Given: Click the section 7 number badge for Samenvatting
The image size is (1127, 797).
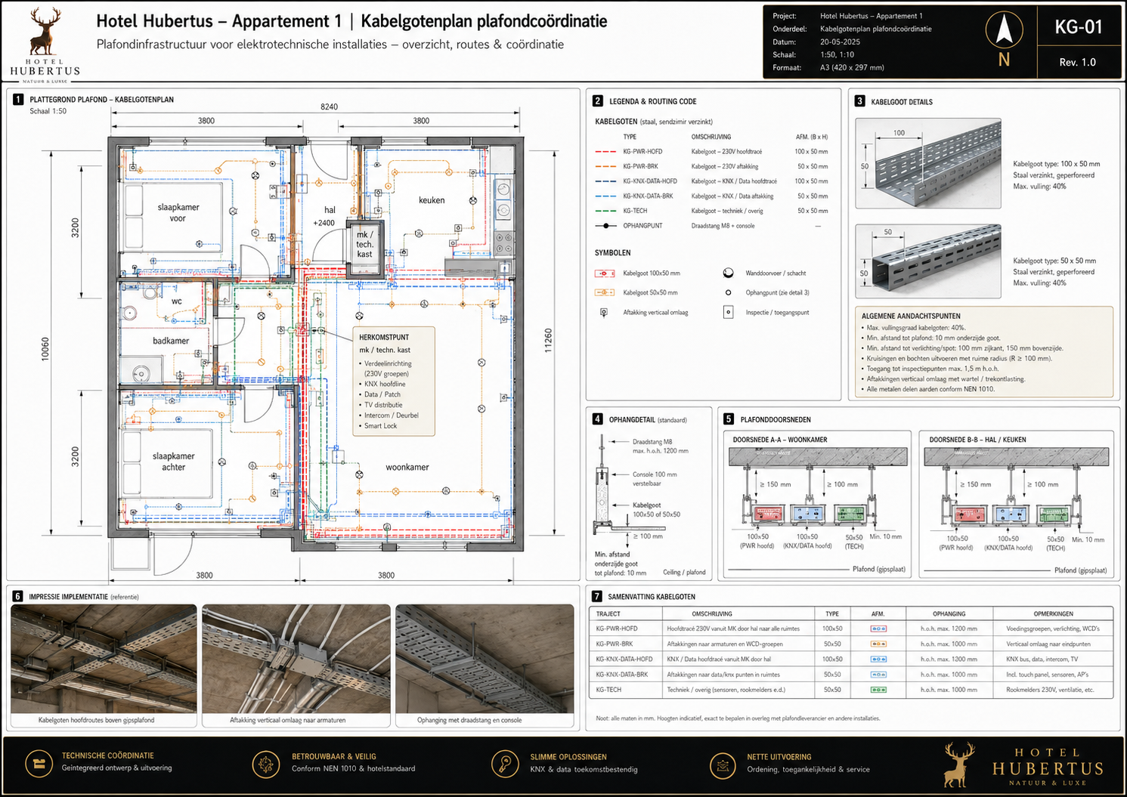Looking at the screenshot, I should point(596,596).
